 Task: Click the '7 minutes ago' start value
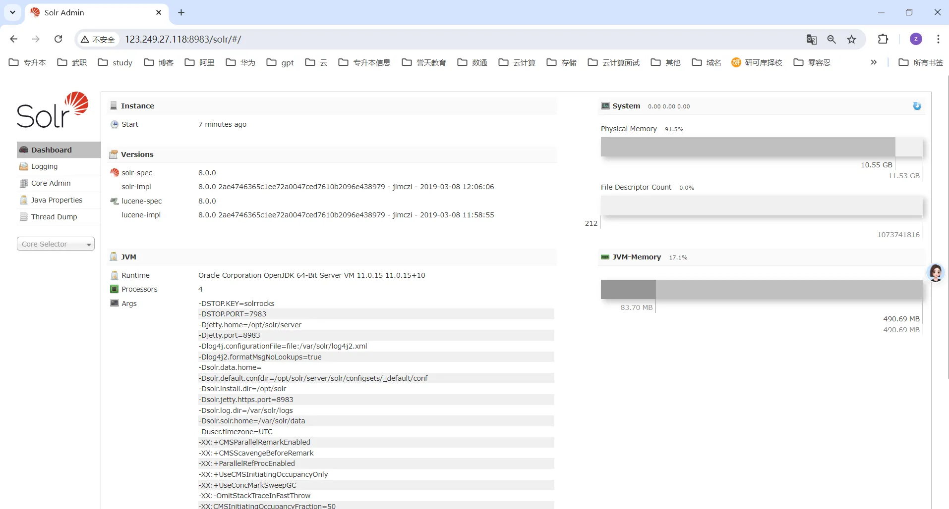click(x=222, y=124)
